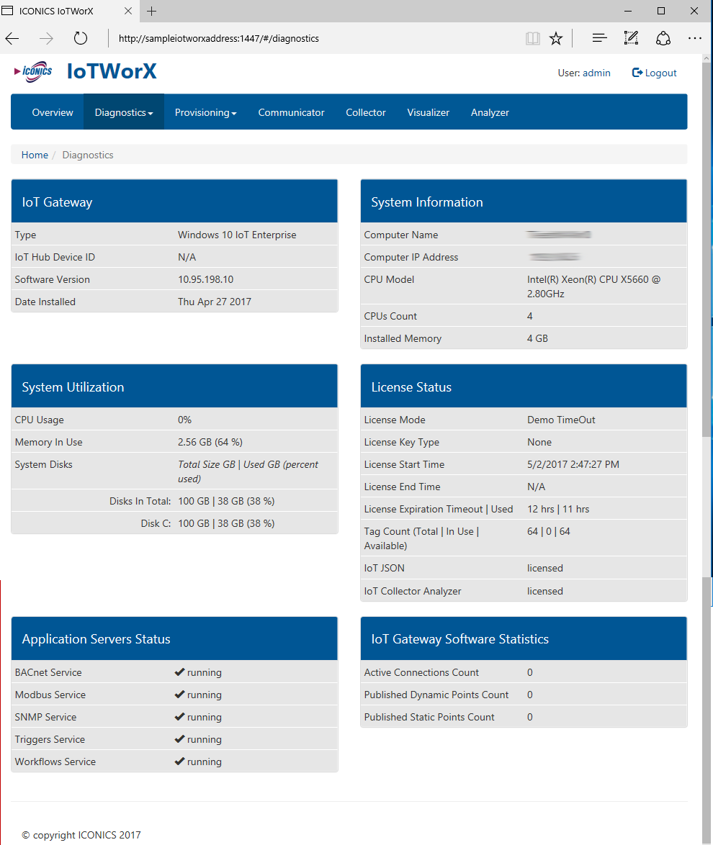This screenshot has width=713, height=845.
Task: Open the Overview menu item
Action: (53, 112)
